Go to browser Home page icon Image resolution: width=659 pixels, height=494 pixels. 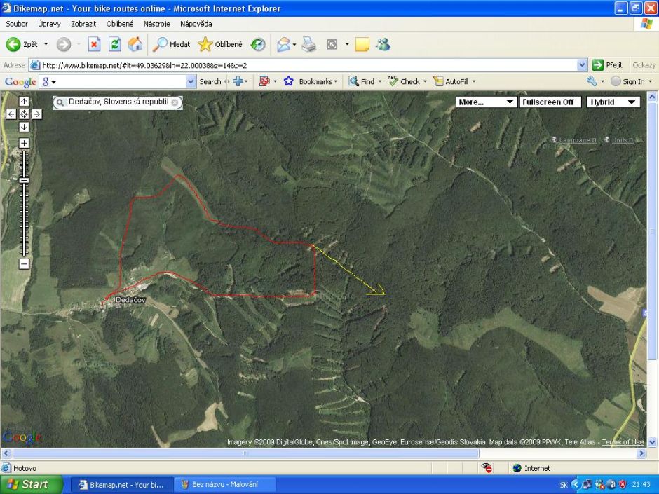(135, 44)
